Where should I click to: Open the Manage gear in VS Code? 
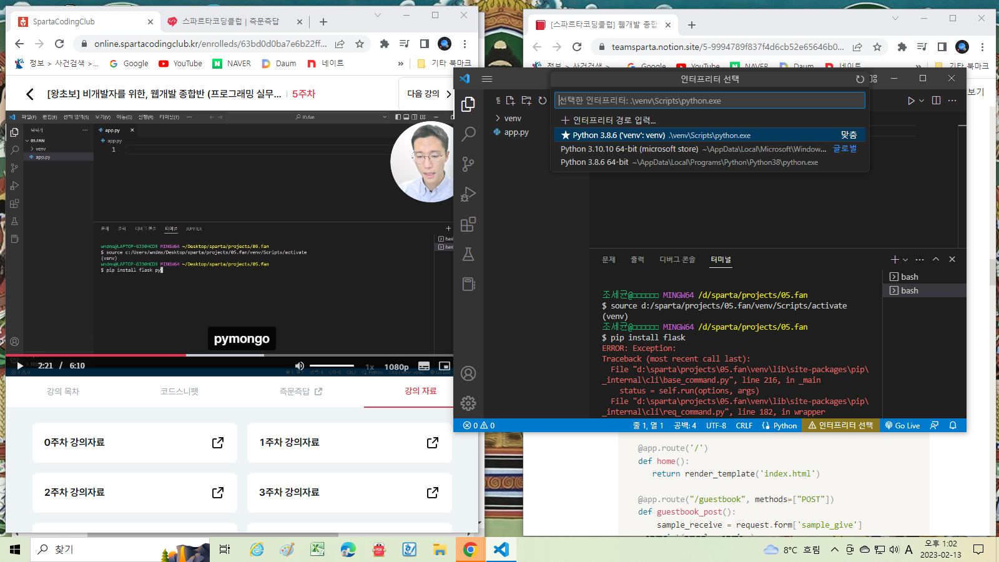(x=468, y=403)
